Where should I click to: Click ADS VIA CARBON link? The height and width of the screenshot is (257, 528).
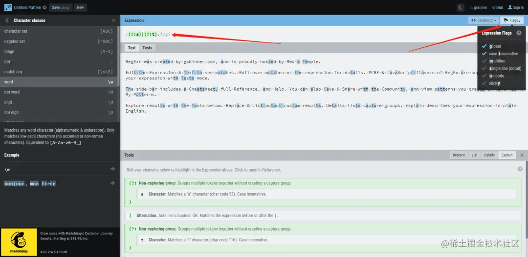pyautogui.click(x=54, y=252)
